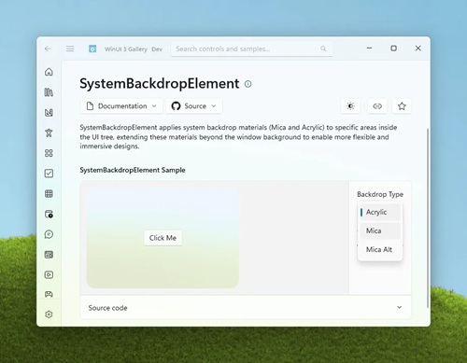Open the sidebar icon below Media
467x363 pixels.
(x=49, y=294)
